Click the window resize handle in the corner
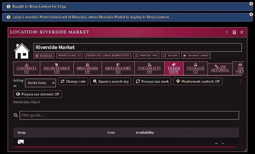 click(245, 150)
